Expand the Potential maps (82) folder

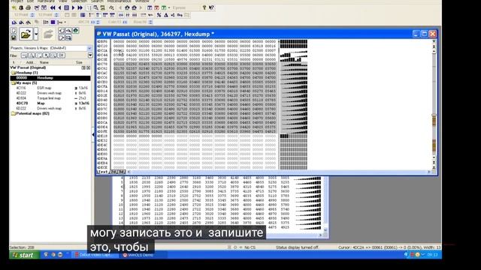click(14, 113)
